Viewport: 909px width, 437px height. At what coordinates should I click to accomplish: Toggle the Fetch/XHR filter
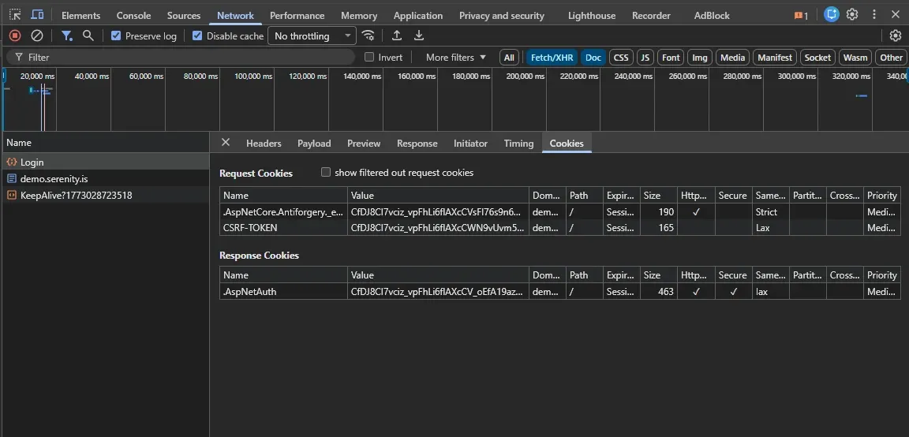(552, 58)
